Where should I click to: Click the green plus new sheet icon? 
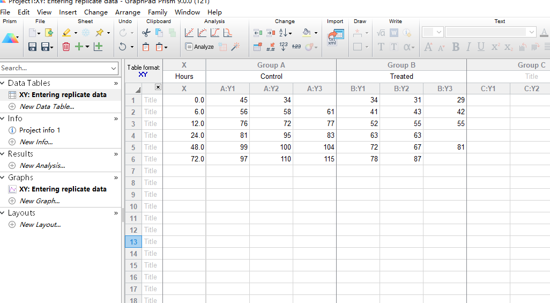(x=79, y=46)
